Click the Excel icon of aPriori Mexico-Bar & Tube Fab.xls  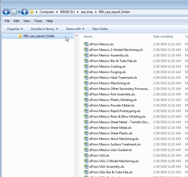click(86, 61)
